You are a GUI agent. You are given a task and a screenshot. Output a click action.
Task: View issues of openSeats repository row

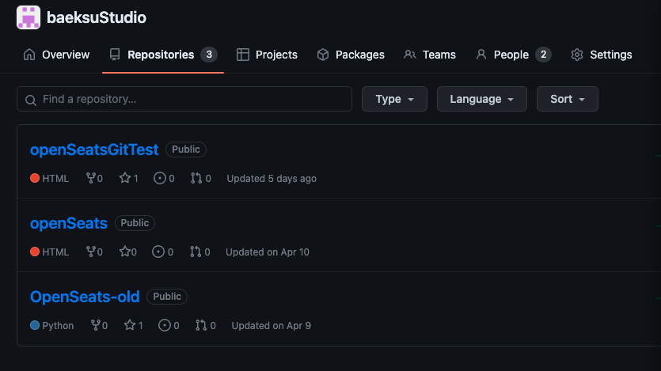tap(163, 252)
